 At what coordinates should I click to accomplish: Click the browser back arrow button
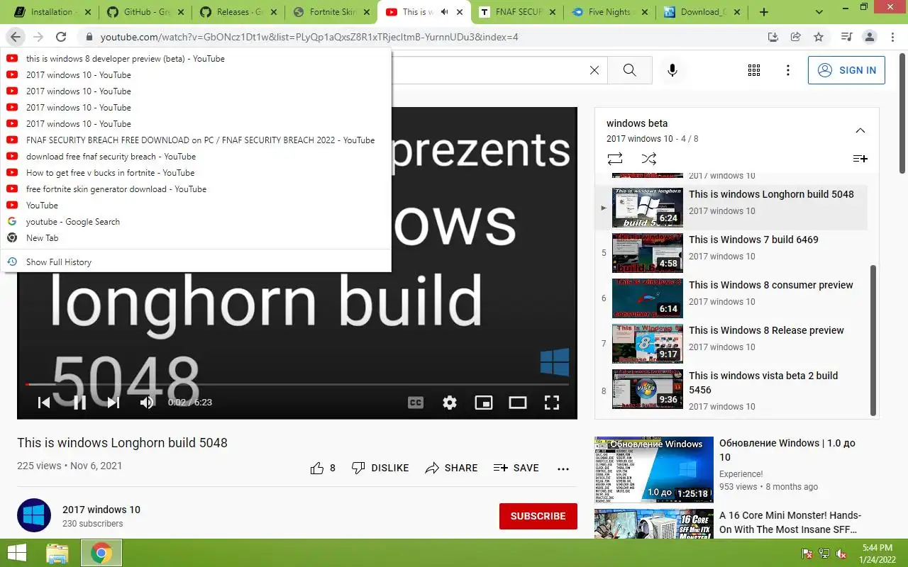(16, 37)
